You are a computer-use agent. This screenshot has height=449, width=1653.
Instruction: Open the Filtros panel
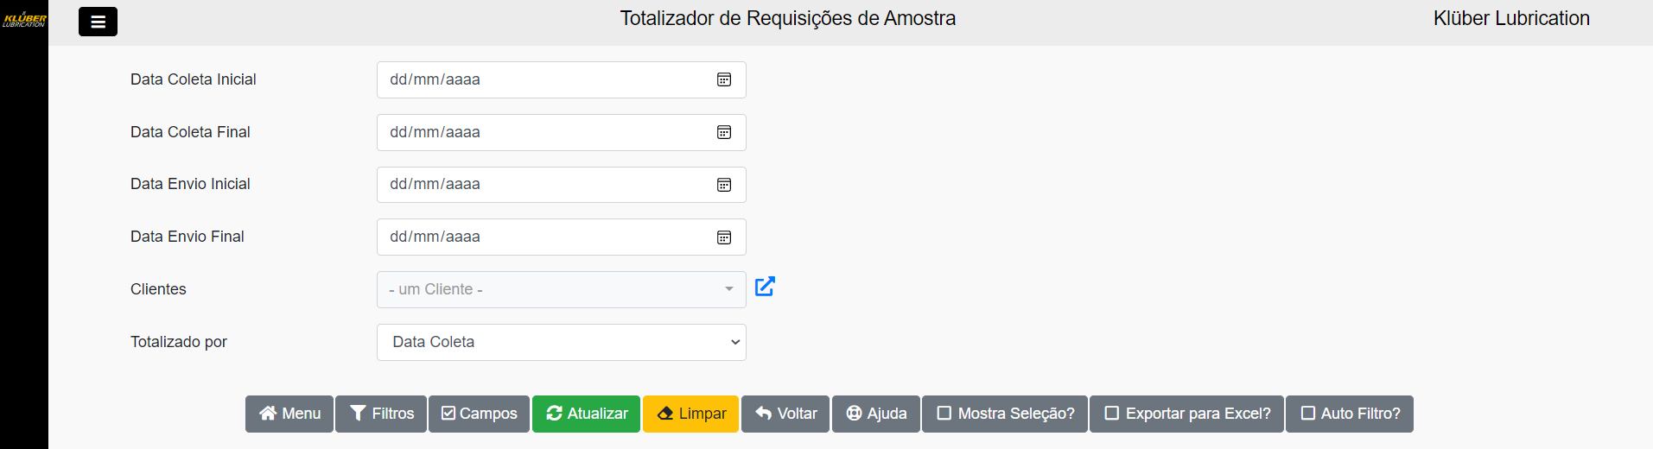click(x=381, y=414)
